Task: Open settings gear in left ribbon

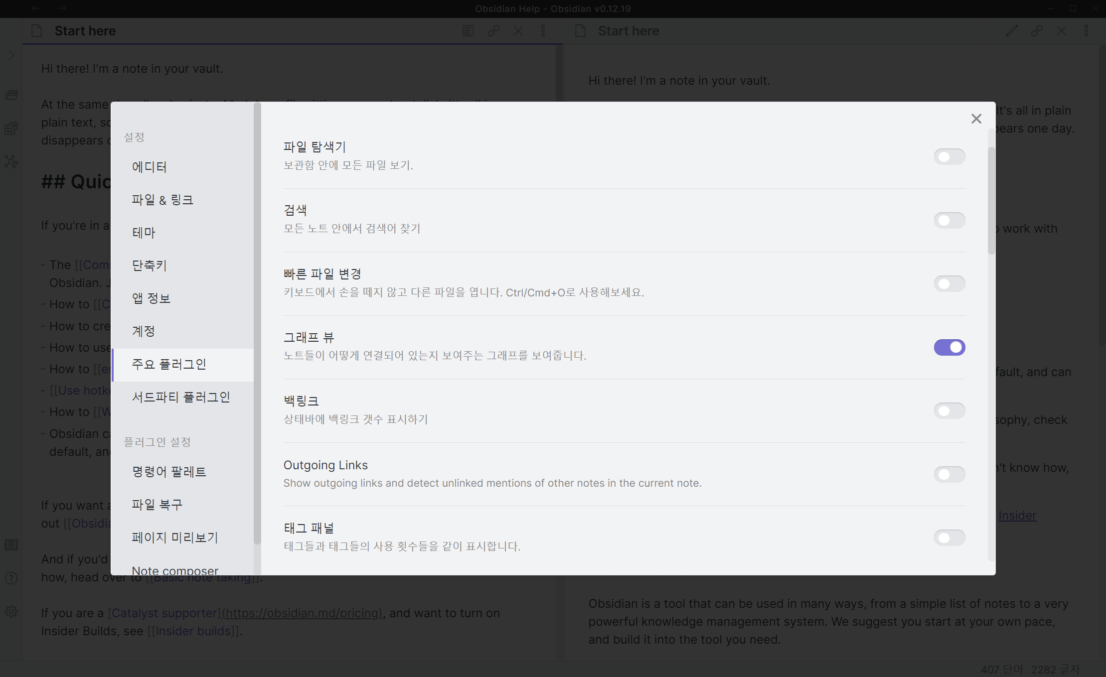Action: (11, 611)
